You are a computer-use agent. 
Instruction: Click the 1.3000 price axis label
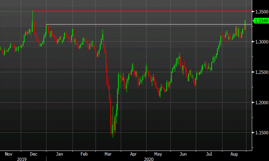click(262, 42)
